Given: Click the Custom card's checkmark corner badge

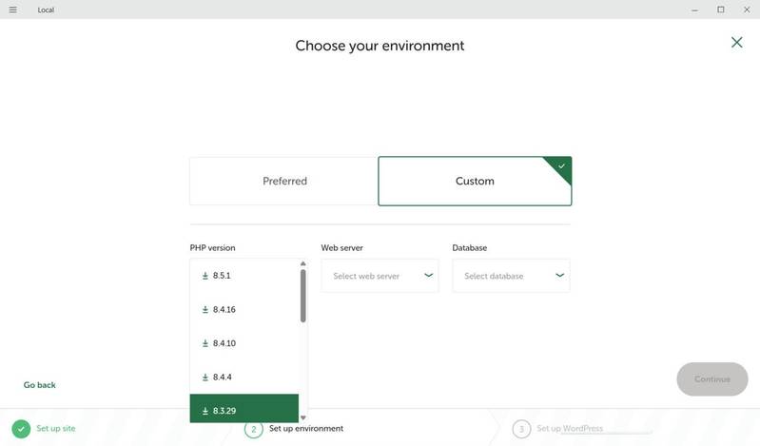Looking at the screenshot, I should click(561, 166).
